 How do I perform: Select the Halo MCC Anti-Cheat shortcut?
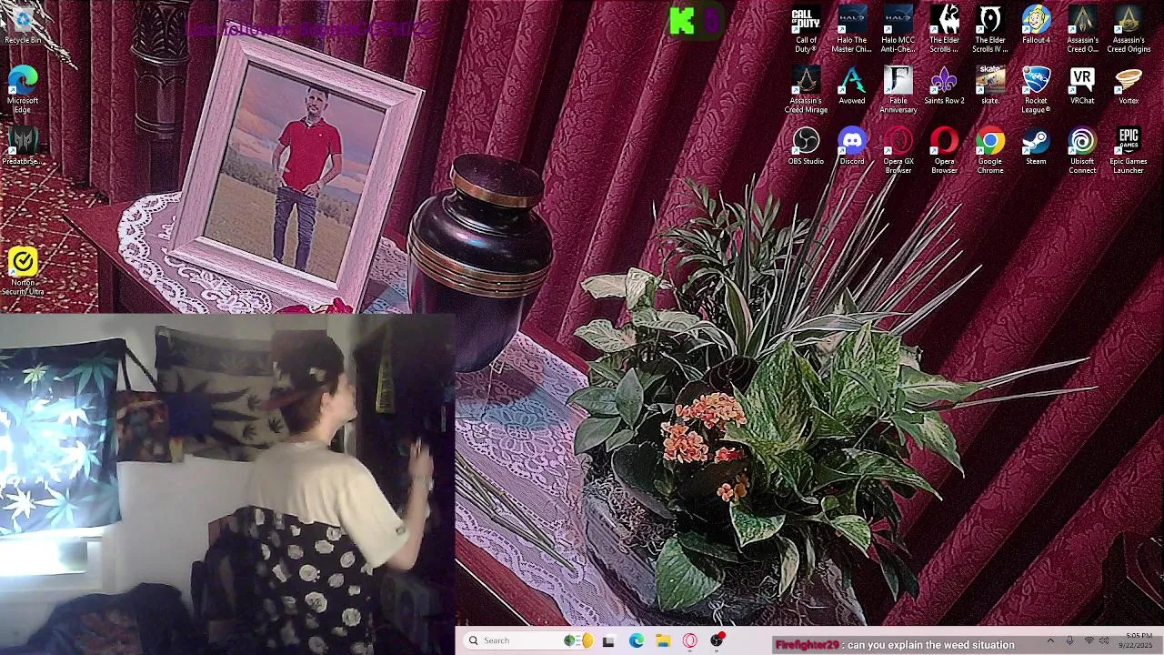click(x=898, y=29)
